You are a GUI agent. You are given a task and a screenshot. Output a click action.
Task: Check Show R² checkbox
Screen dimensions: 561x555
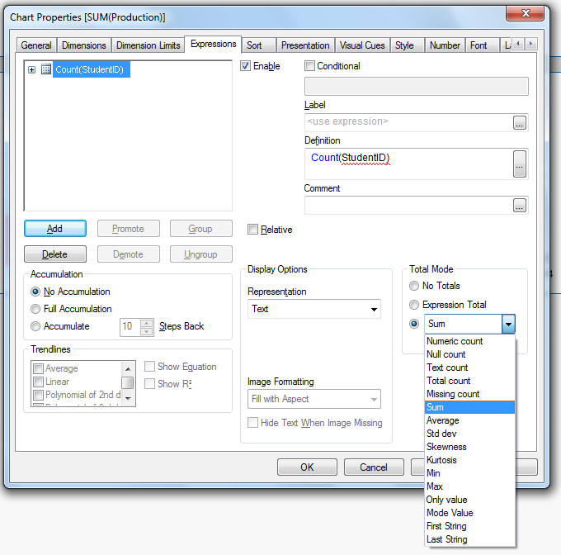[x=149, y=383]
